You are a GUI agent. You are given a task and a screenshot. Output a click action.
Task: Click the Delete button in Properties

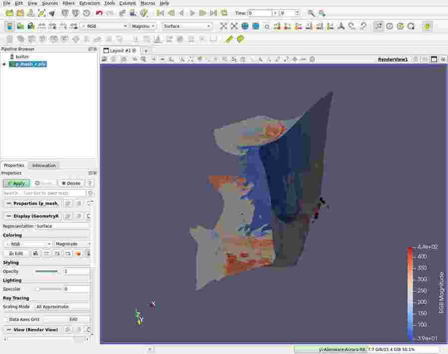point(71,183)
